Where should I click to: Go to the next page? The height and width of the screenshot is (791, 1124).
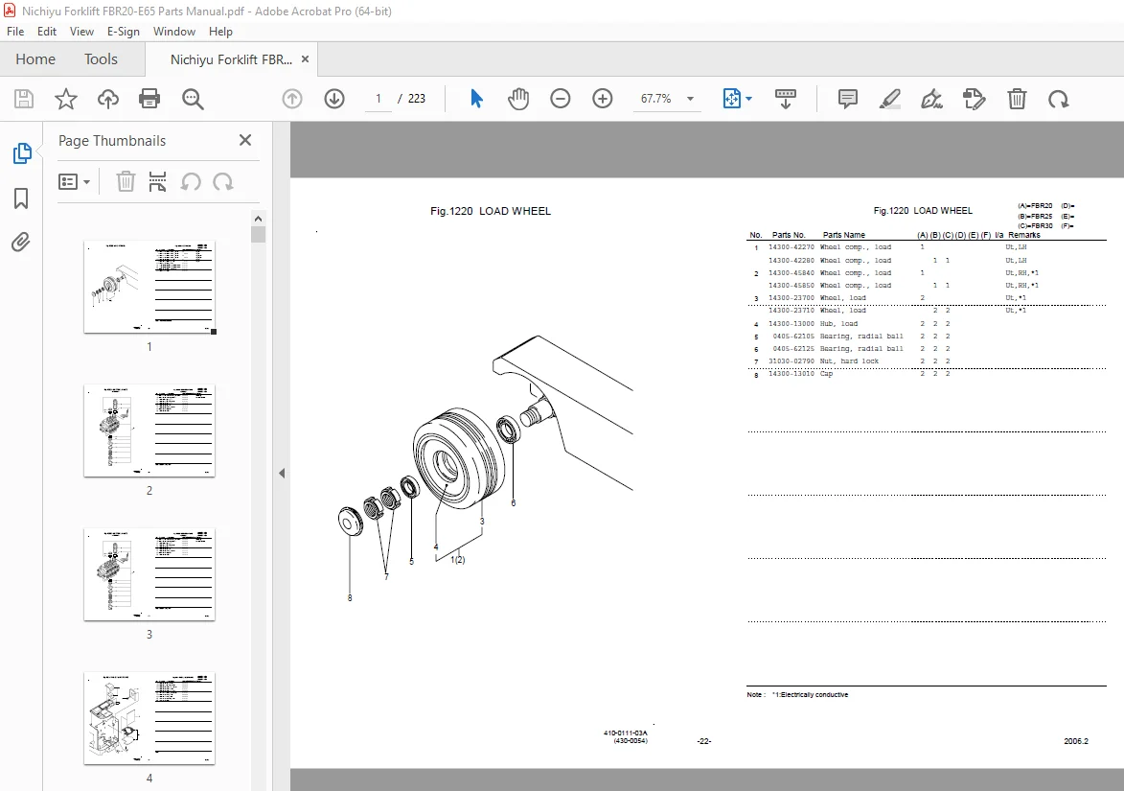[x=334, y=99]
